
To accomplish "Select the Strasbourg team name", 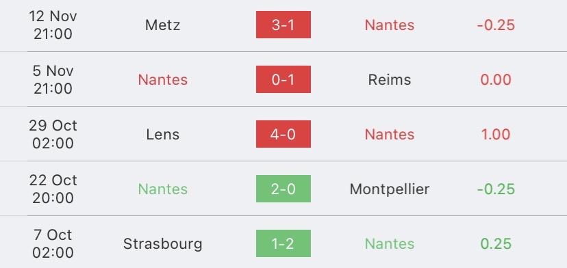I will coord(163,244).
